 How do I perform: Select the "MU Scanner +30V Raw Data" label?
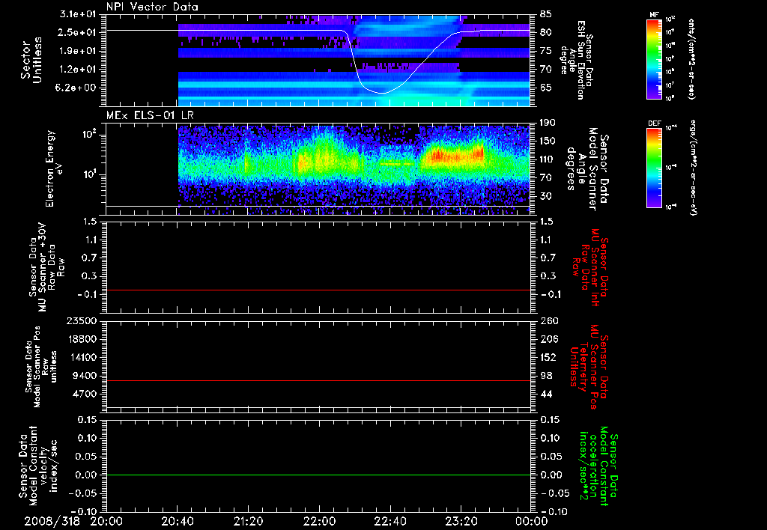tap(47, 267)
